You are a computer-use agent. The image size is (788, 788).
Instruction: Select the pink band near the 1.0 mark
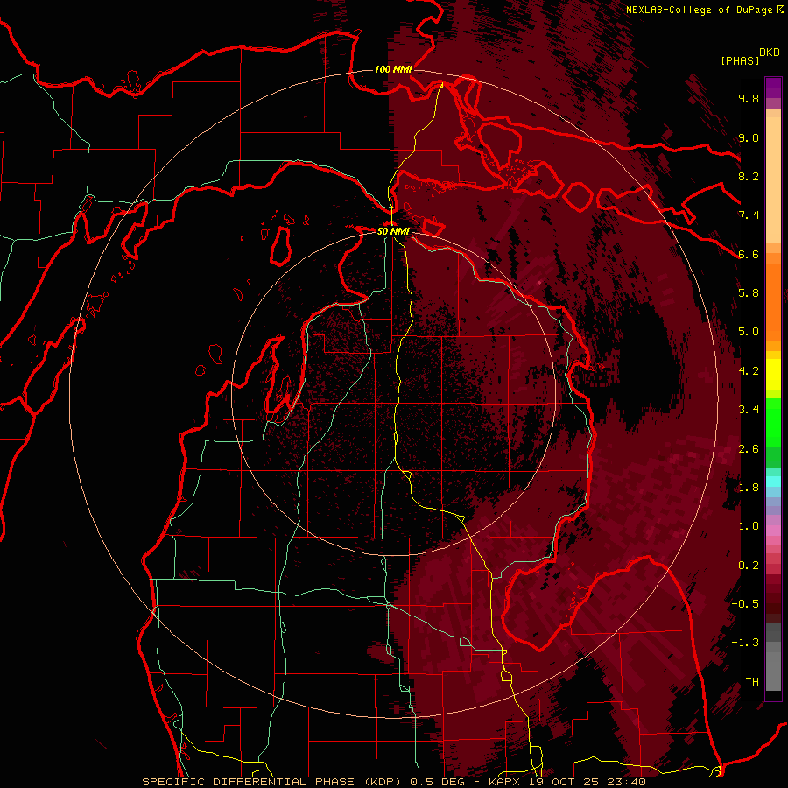[x=773, y=531]
